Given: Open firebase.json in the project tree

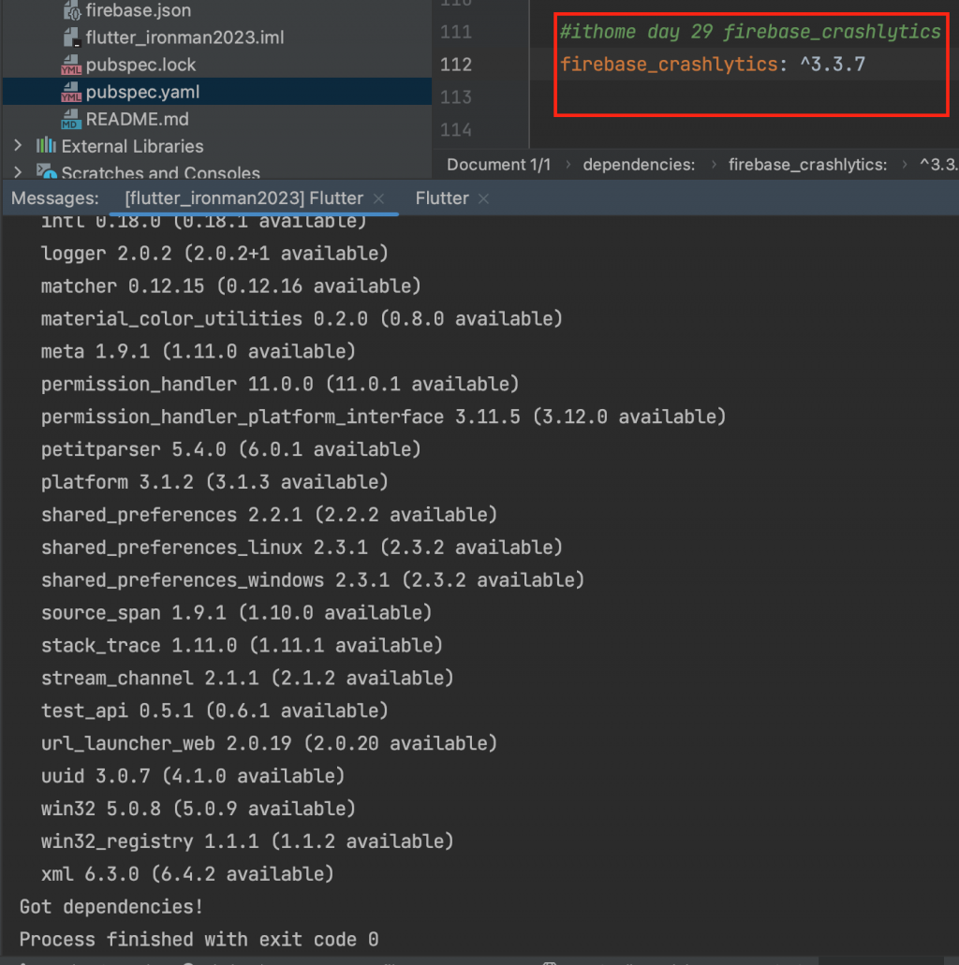Looking at the screenshot, I should tap(138, 10).
